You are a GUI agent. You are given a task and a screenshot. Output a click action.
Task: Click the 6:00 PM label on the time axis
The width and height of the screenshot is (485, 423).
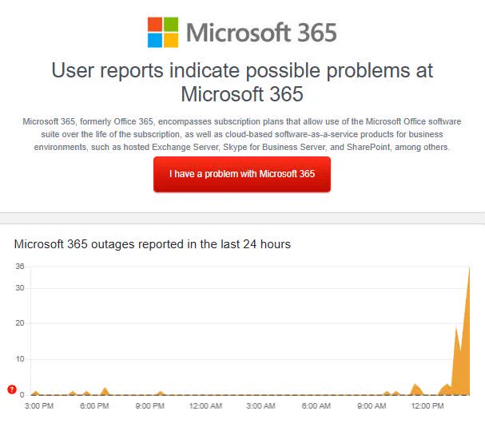[x=94, y=405]
